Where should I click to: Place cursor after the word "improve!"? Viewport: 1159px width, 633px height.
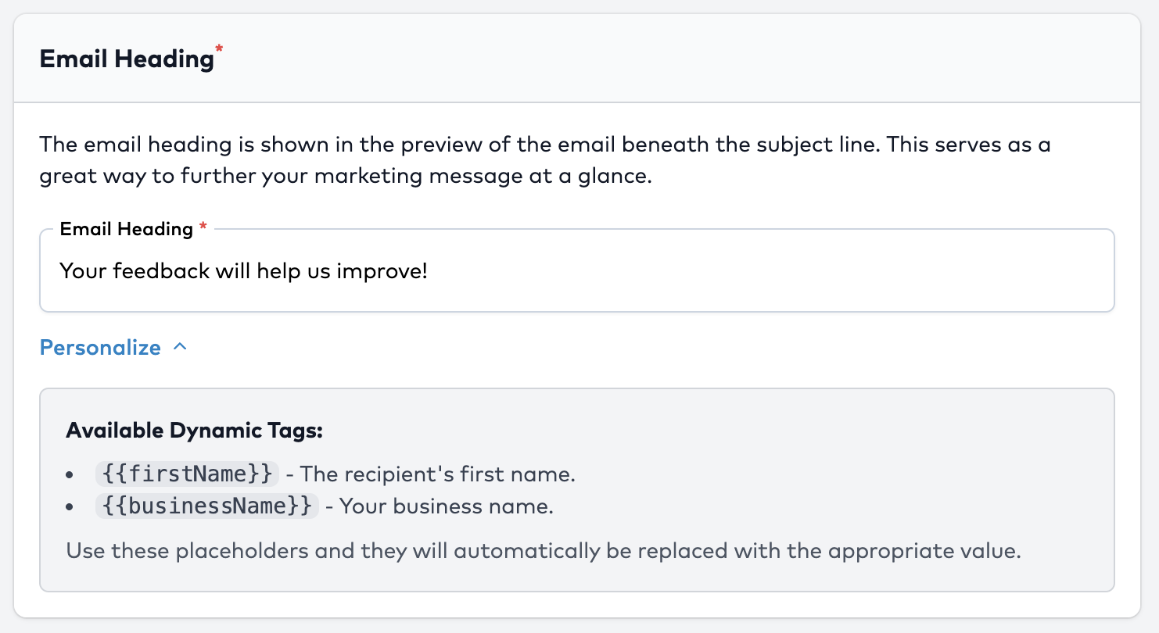tap(429, 271)
